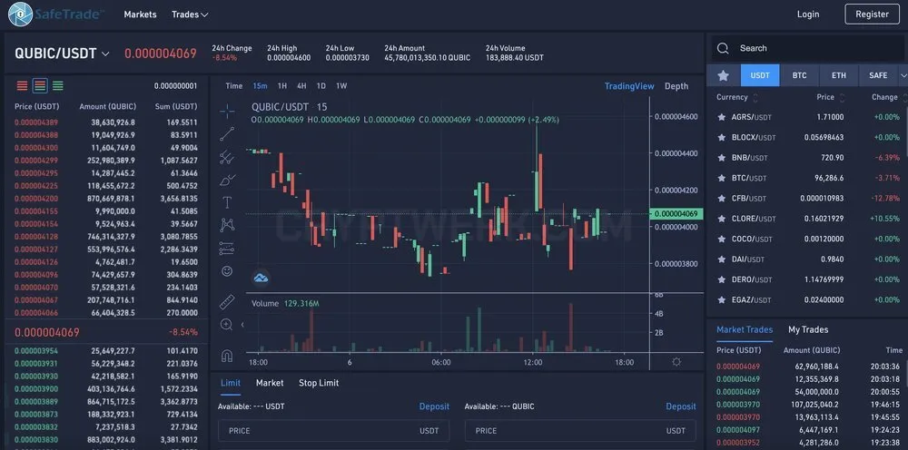Favorite the CLORE/USDT pair star
The image size is (908, 450).
722,218
